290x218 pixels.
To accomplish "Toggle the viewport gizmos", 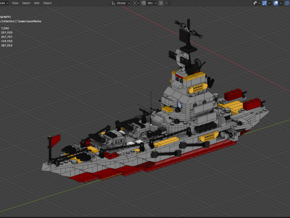I will pyautogui.click(x=265, y=3).
